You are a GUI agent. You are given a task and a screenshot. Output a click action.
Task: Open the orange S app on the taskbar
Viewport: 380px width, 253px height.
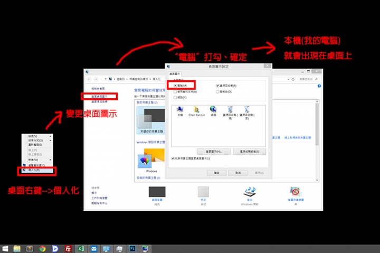coord(30,249)
